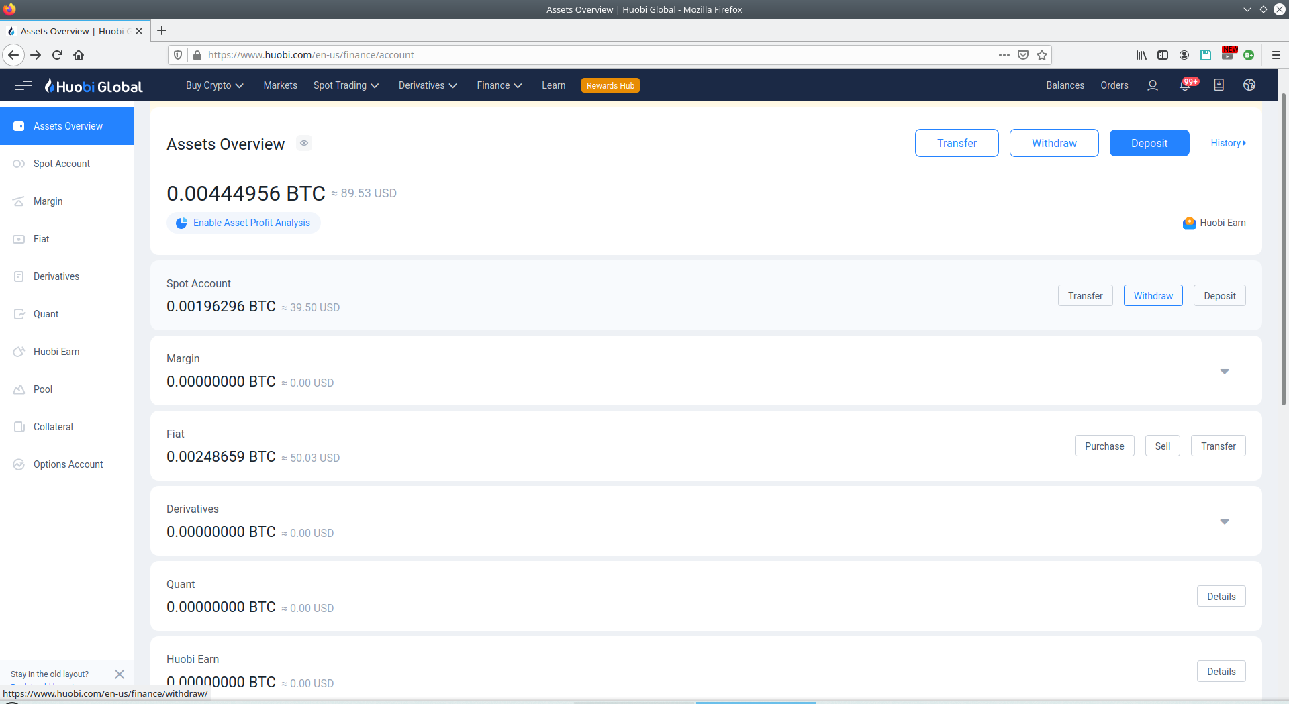Image resolution: width=1289 pixels, height=704 pixels.
Task: Reload the page with the refresh icon
Action: [x=58, y=55]
